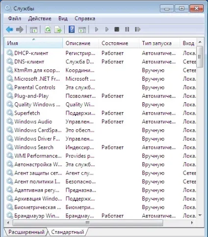208x237 pixels.
Task: Click 'Автоматиче...' startup type of DHCP-клиент
Action: coord(158,53)
